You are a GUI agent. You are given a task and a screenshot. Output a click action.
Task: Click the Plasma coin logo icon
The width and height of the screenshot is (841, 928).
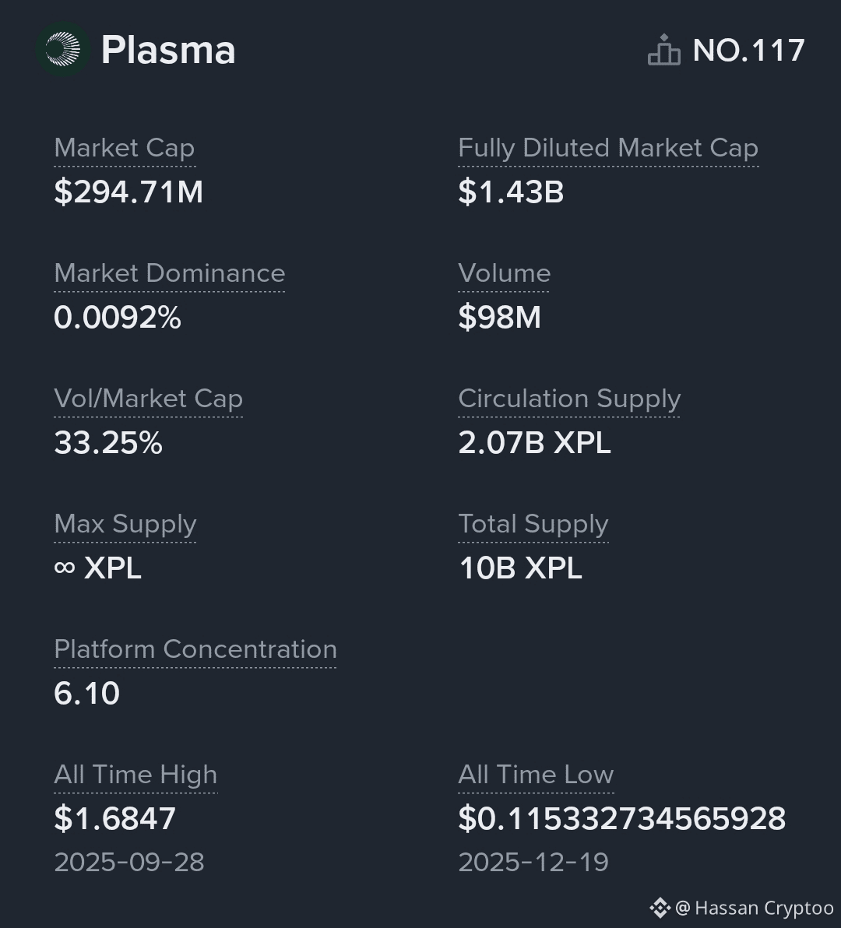point(63,51)
